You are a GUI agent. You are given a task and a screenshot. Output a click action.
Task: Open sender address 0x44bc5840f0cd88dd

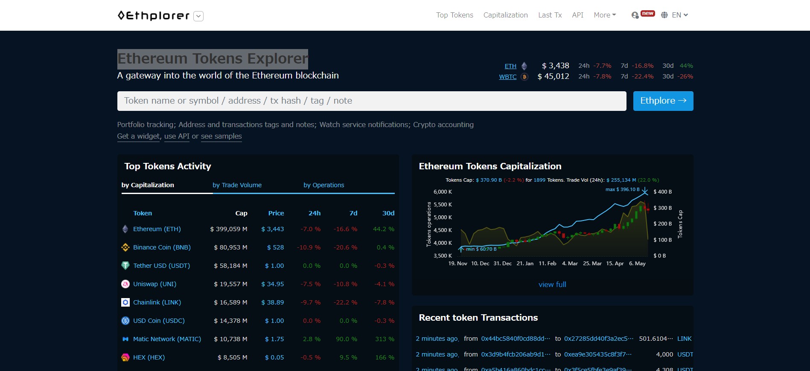click(516, 339)
